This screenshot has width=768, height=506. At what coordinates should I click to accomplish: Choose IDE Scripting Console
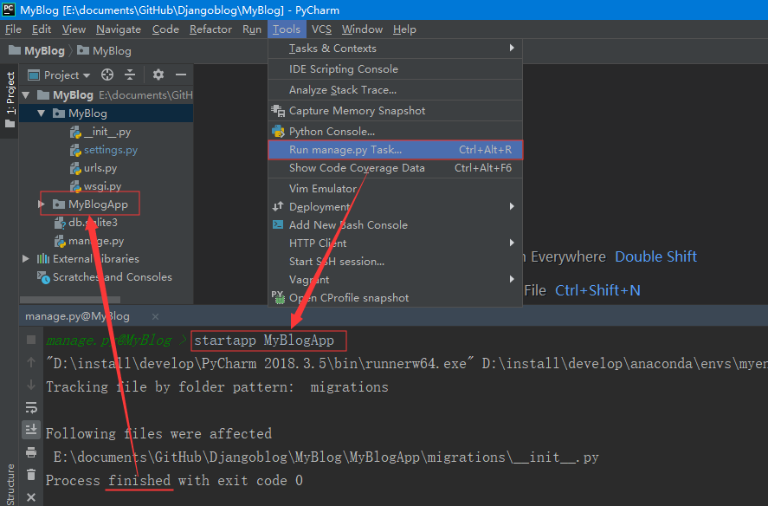396,69
